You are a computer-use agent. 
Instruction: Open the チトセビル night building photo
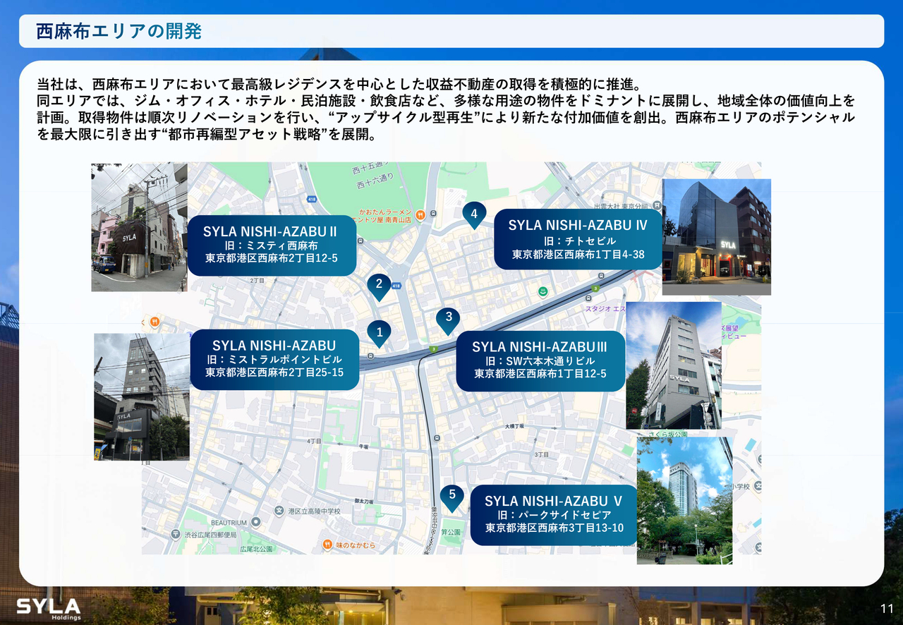pyautogui.click(x=716, y=236)
